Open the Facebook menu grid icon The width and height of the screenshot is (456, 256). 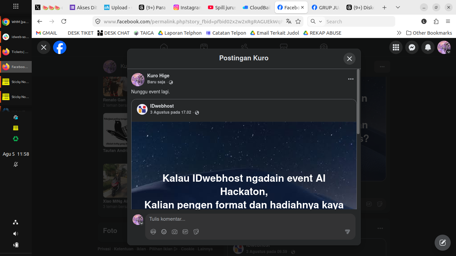pos(396,47)
